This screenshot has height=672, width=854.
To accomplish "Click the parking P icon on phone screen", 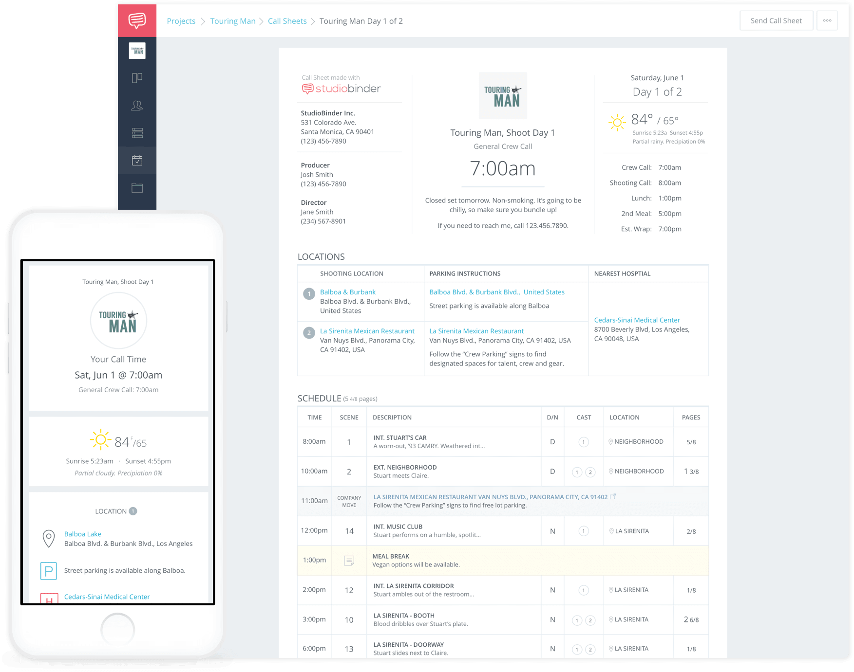I will pyautogui.click(x=48, y=571).
